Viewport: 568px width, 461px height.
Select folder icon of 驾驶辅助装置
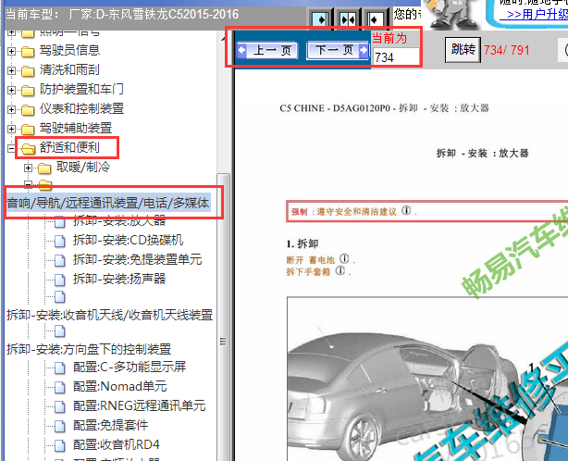point(28,129)
